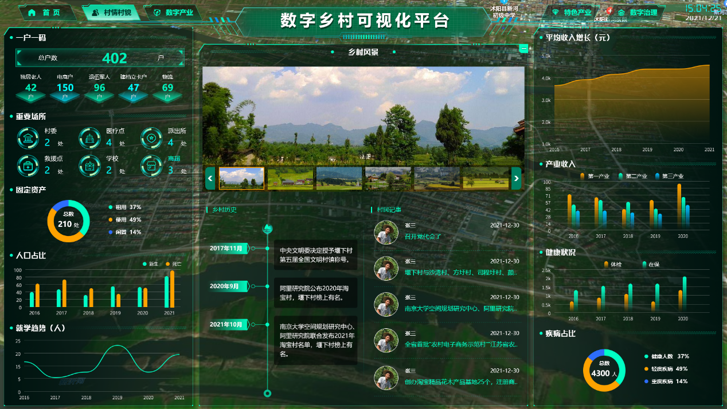Click the 学校 school icon

tap(89, 166)
